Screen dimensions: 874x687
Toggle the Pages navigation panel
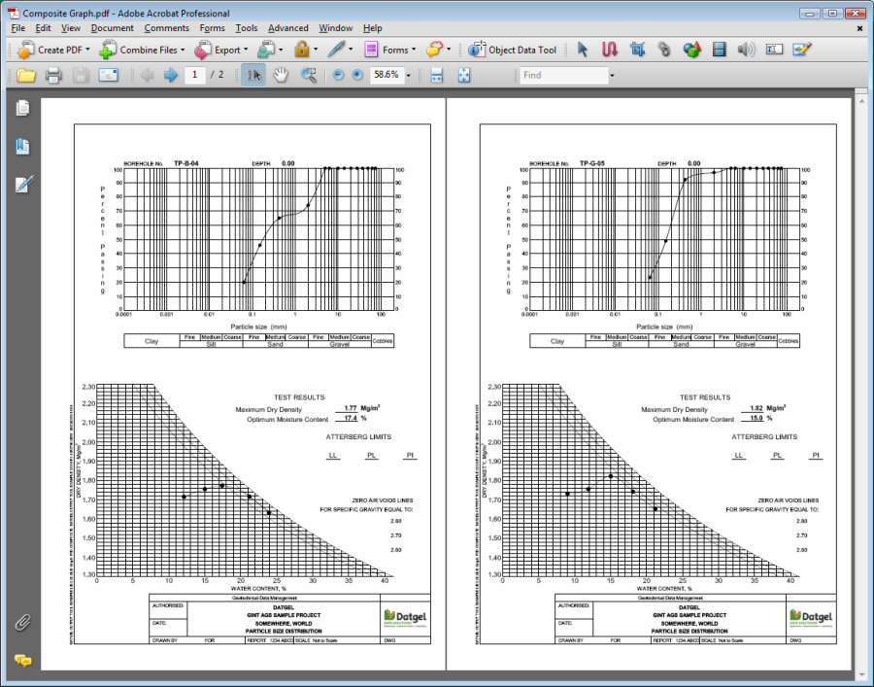coord(23,108)
